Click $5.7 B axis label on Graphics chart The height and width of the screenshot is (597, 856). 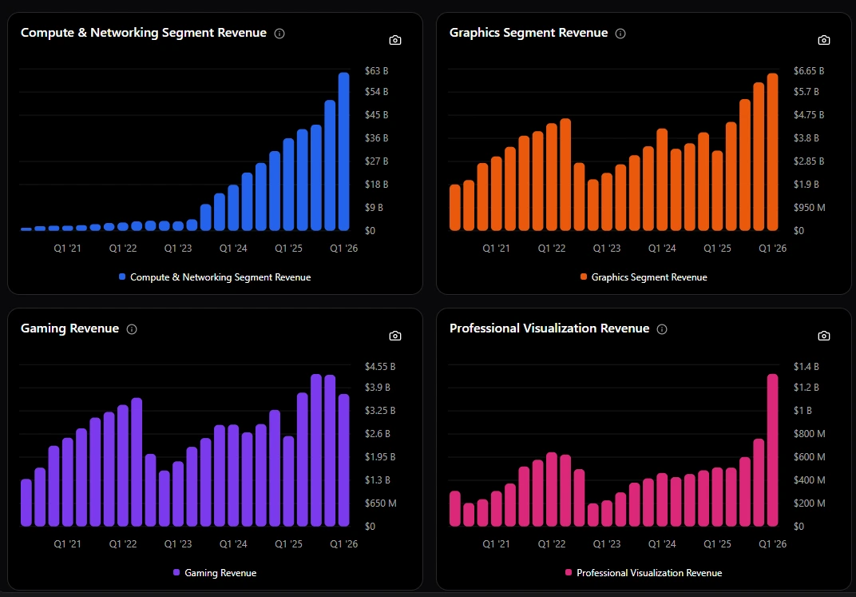tap(806, 92)
